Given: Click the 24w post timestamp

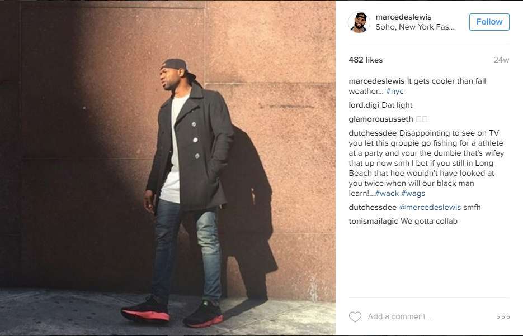Looking at the screenshot, I should (501, 60).
